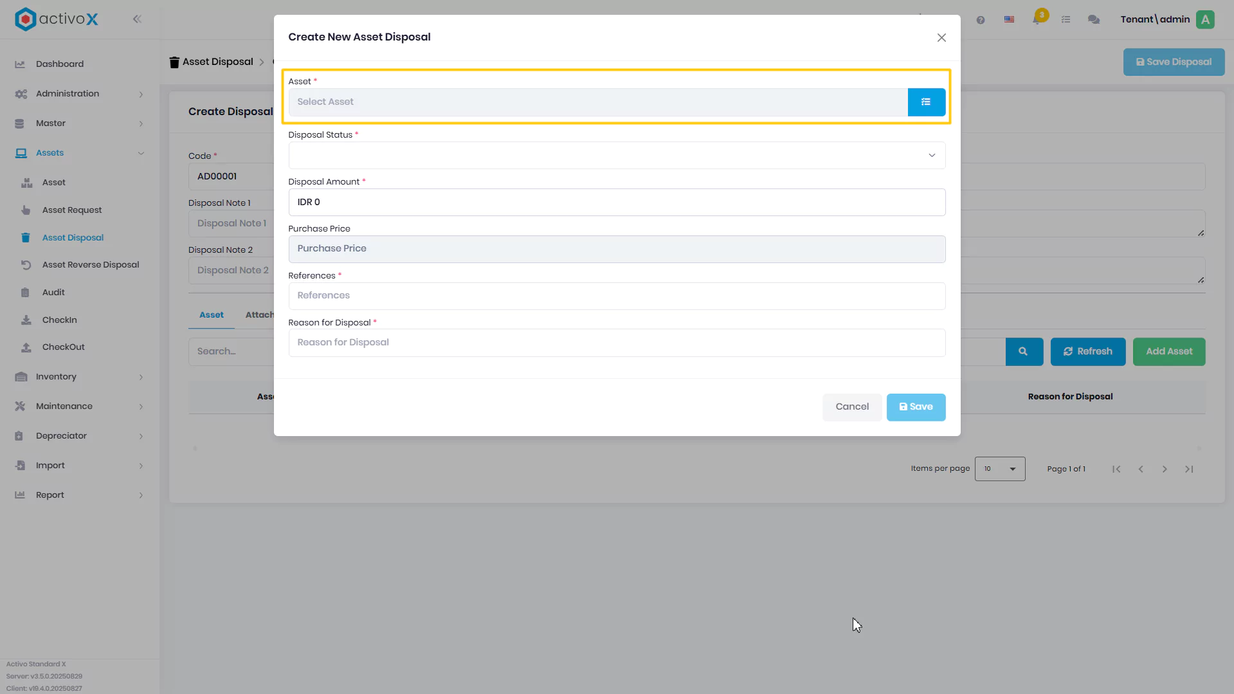Focus the Code field AD00001
Image resolution: width=1234 pixels, height=694 pixels.
tap(231, 177)
